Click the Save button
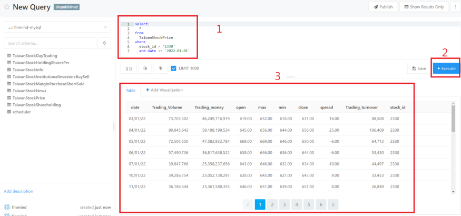461x216 pixels. point(418,68)
